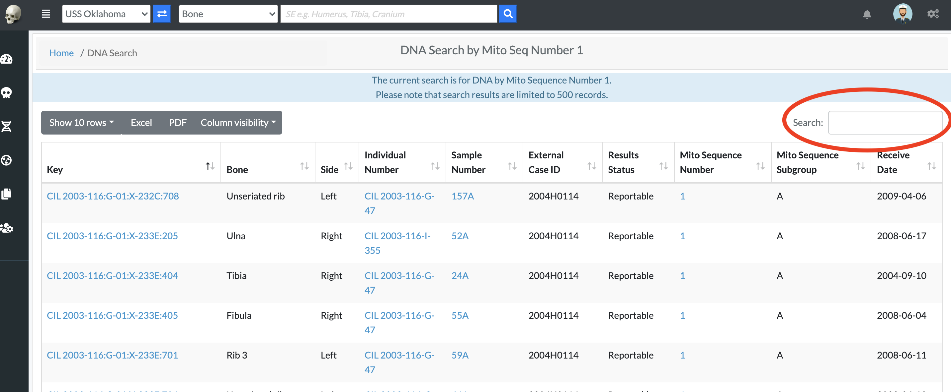Click the blue magnifier search button
This screenshot has width=951, height=392.
tap(508, 14)
